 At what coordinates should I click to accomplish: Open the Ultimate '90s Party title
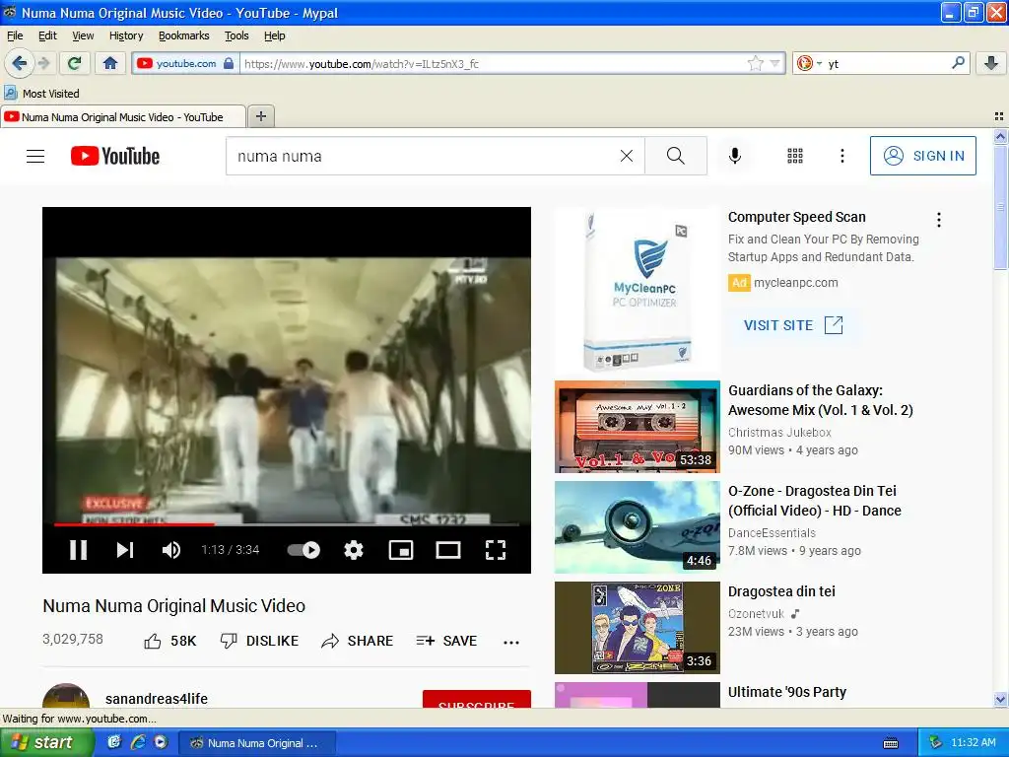click(787, 692)
